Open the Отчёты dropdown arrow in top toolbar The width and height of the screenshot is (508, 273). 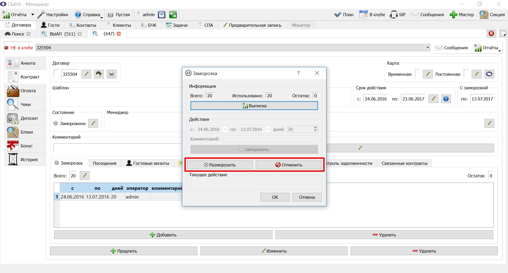pyautogui.click(x=33, y=15)
